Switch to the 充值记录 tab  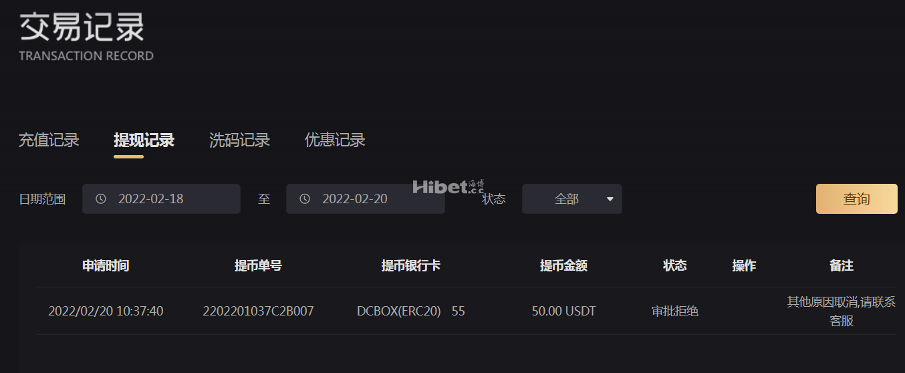49,140
